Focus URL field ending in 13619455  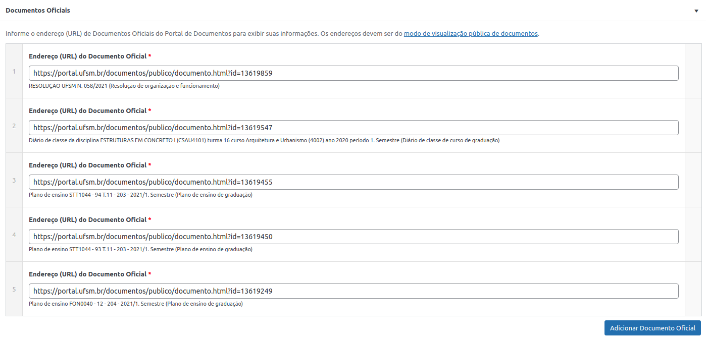[x=354, y=182]
